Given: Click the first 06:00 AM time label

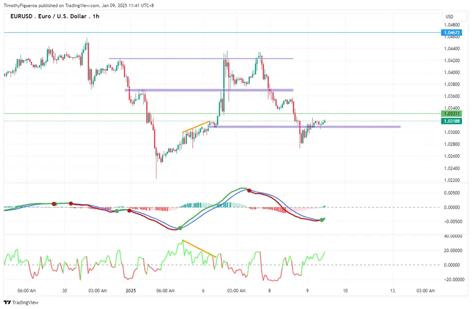Looking at the screenshot, I should pyautogui.click(x=27, y=291).
